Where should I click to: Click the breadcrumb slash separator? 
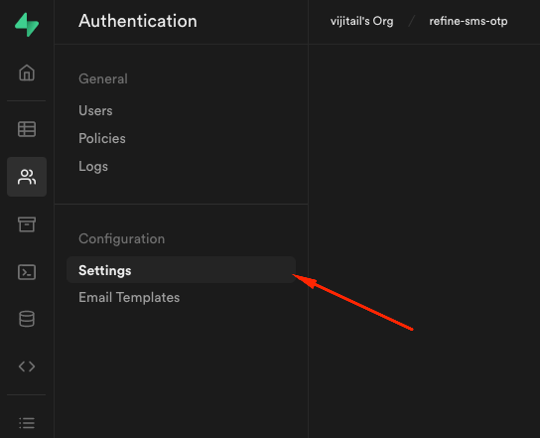pos(411,21)
